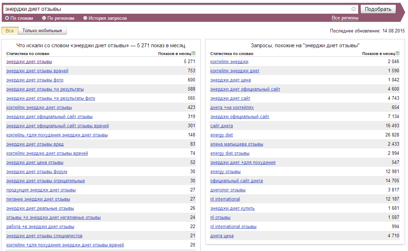The image size is (408, 251).
Task: Open the 'коктейли энерджи диет' similar query
Action: [235, 71]
